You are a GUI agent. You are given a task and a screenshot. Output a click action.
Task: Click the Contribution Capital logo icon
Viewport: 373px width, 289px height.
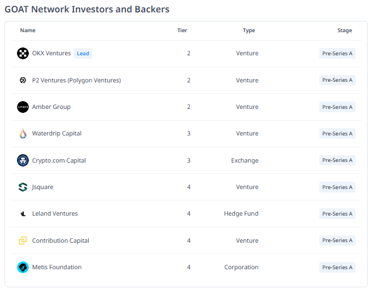click(x=23, y=240)
